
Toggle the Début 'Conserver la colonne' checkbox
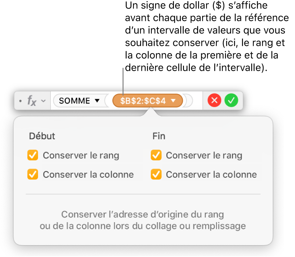click(33, 174)
